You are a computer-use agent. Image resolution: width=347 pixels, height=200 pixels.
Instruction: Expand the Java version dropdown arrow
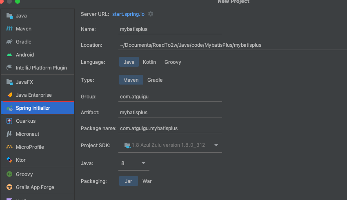pyautogui.click(x=143, y=163)
